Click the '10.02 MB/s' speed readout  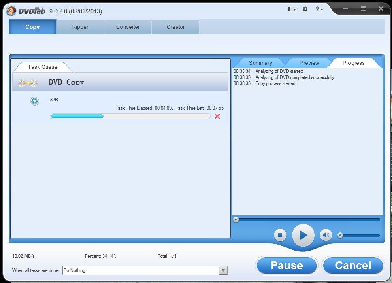coord(23,256)
